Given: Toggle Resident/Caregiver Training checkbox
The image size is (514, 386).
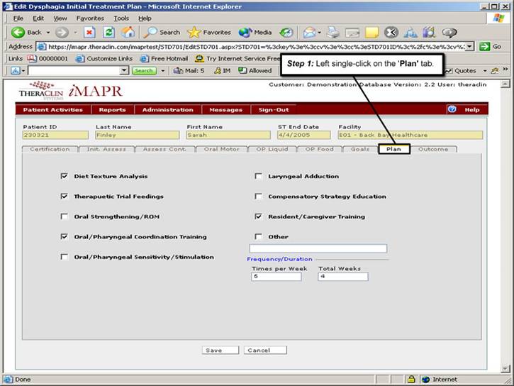Looking at the screenshot, I should click(259, 216).
